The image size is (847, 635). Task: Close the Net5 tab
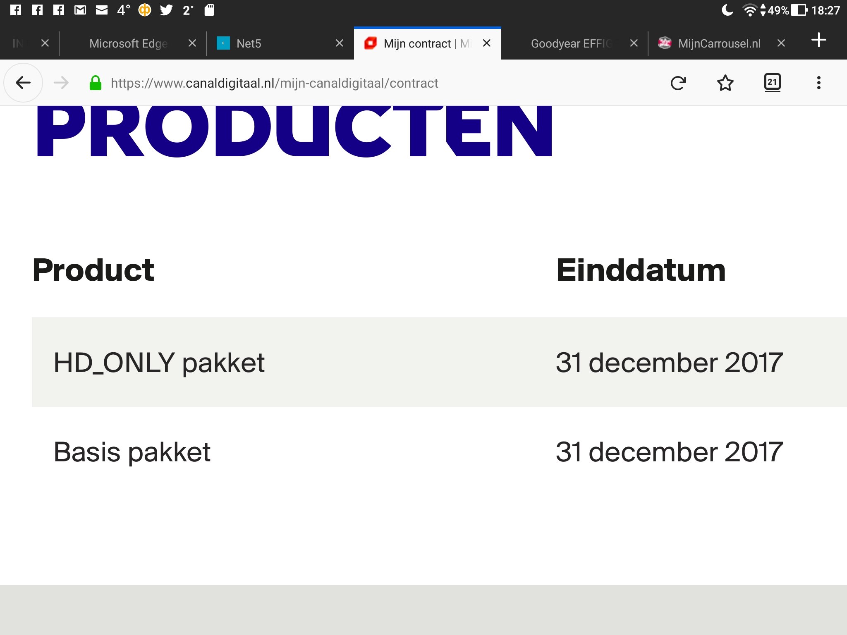pos(340,43)
